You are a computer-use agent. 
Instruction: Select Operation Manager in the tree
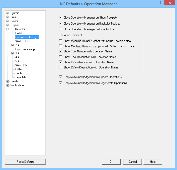(27, 37)
